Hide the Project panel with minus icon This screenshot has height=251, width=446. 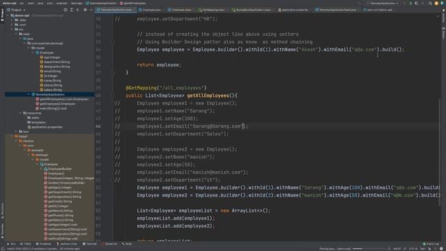click(x=91, y=10)
